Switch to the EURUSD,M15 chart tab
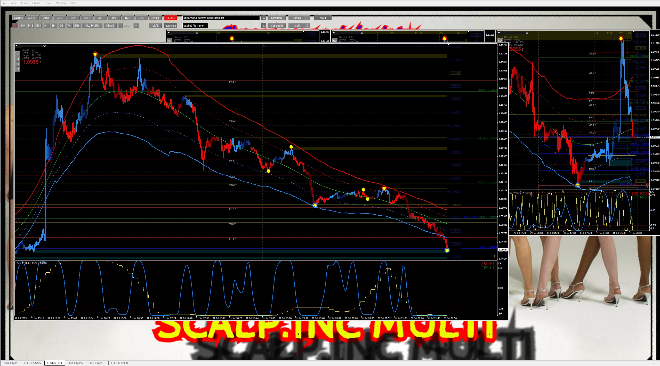660x366 pixels. (x=97, y=363)
